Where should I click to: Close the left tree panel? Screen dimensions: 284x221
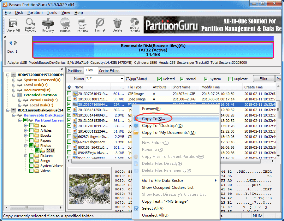[62, 69]
